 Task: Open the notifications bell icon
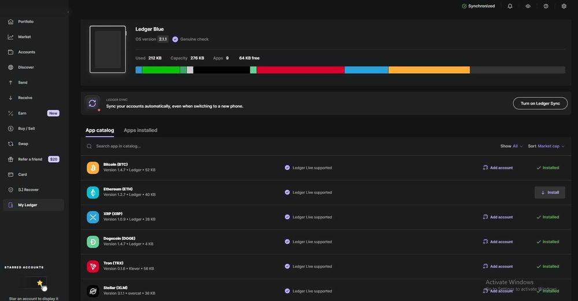pyautogui.click(x=510, y=6)
